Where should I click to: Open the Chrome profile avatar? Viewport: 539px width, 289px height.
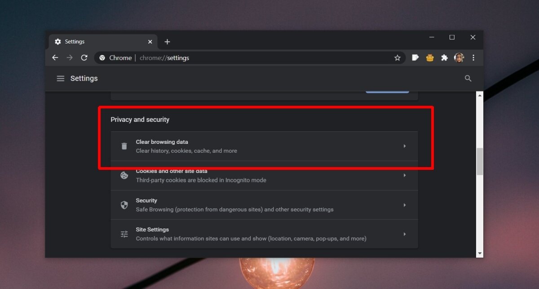click(x=459, y=57)
